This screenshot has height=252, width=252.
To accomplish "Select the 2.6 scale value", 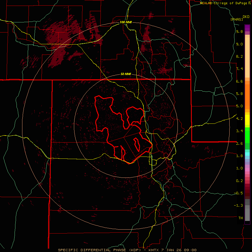I will click(x=239, y=144).
